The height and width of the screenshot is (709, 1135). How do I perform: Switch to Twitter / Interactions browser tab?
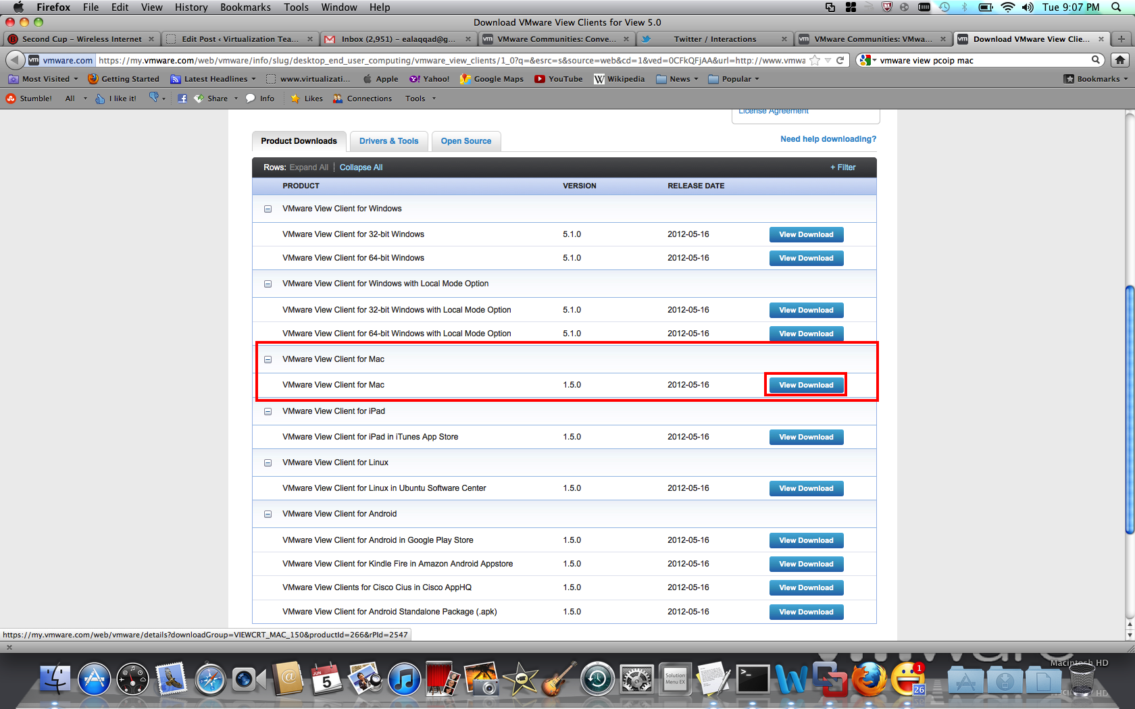pyautogui.click(x=714, y=39)
